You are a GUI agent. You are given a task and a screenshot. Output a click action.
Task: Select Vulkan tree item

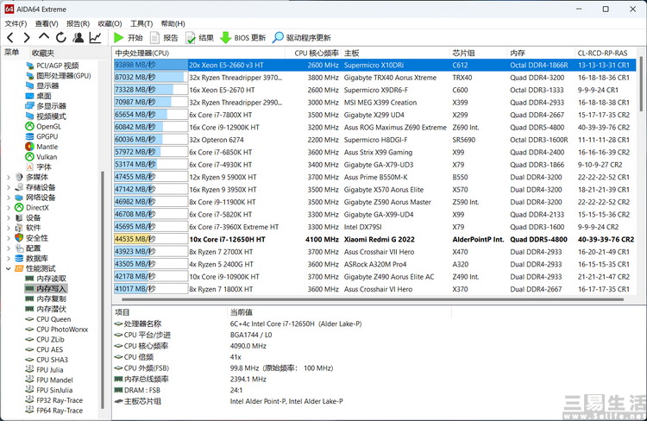click(x=41, y=157)
